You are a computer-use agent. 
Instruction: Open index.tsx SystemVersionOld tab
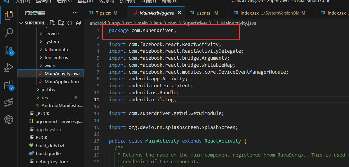point(272,13)
